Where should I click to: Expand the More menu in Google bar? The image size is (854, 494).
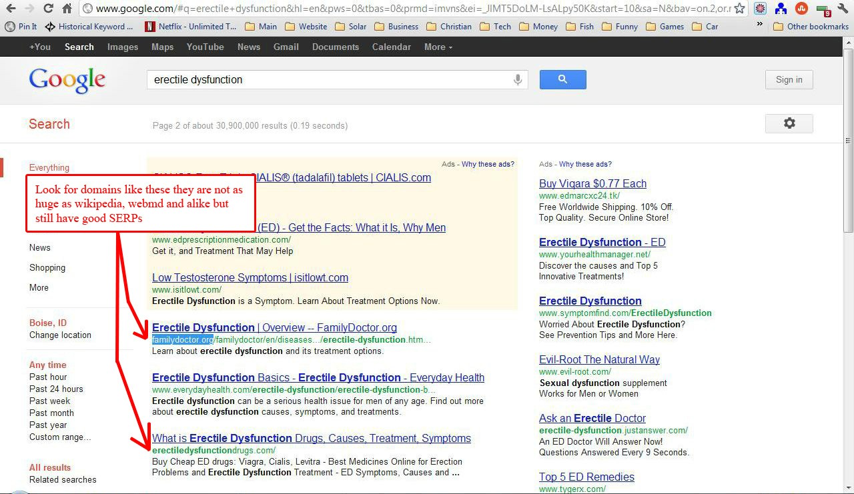pyautogui.click(x=438, y=47)
